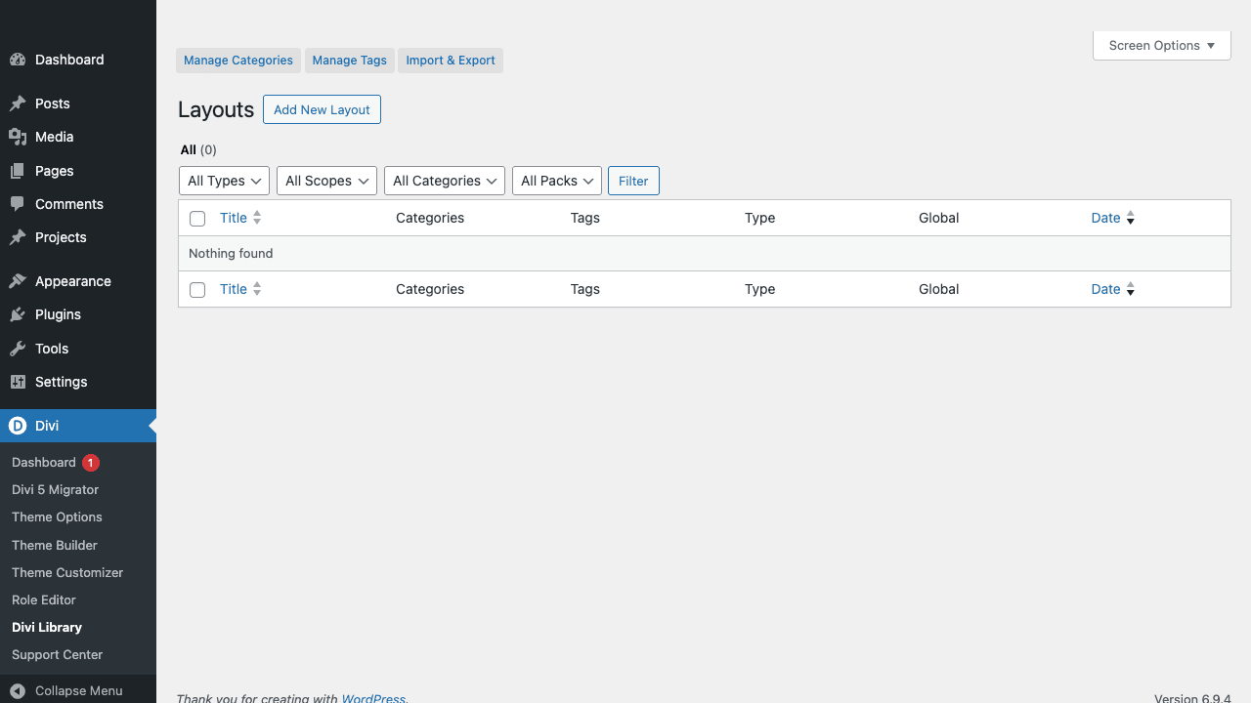The width and height of the screenshot is (1251, 703).
Task: Click the Appearance paintbrush icon
Action: [x=18, y=281]
